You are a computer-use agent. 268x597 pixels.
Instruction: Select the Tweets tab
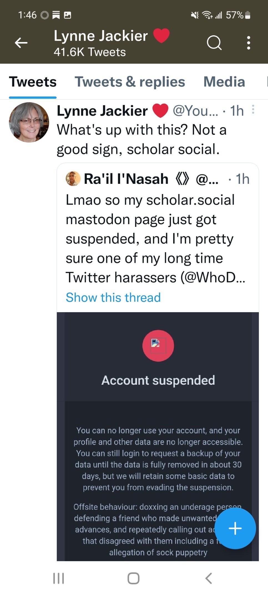33,82
